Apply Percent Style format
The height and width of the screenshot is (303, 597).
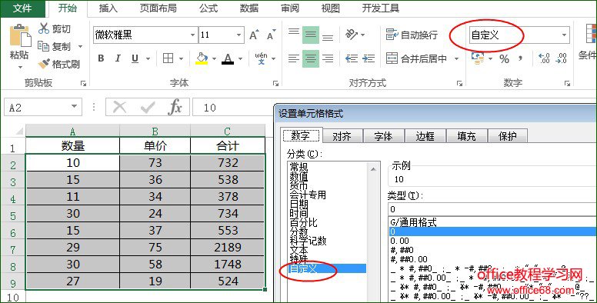pyautogui.click(x=505, y=58)
